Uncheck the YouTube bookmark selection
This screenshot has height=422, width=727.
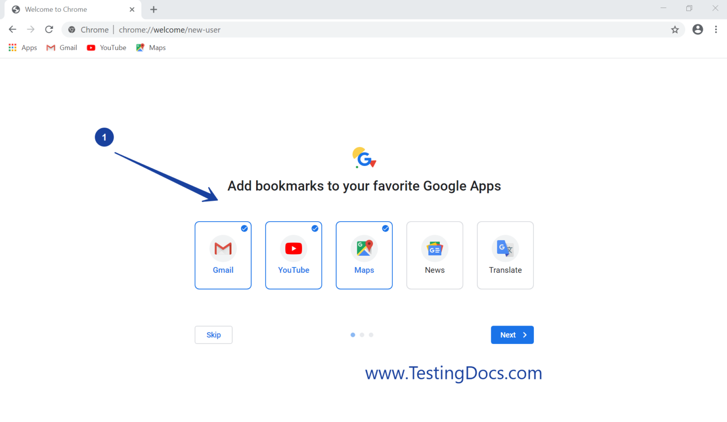tap(315, 228)
